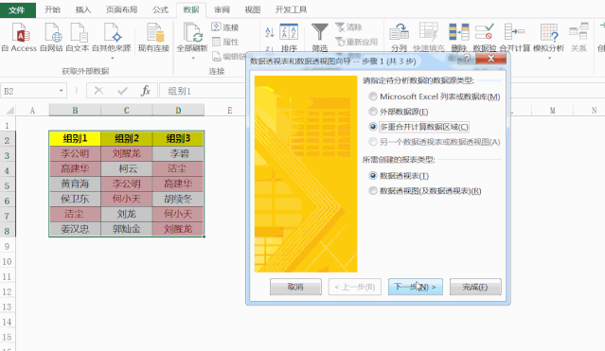Click the formula bar containing 组别1

(203, 91)
